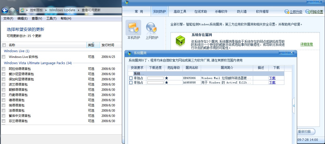
Task: Open the 工具(T) menu
Action: point(51,19)
